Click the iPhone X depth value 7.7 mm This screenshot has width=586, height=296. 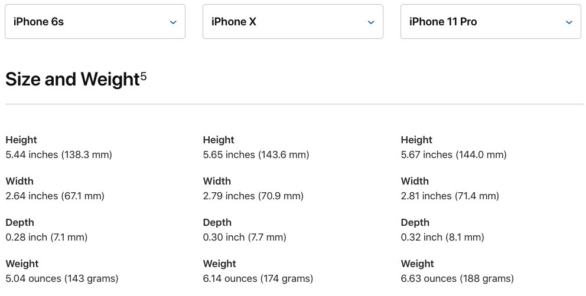pyautogui.click(x=245, y=238)
